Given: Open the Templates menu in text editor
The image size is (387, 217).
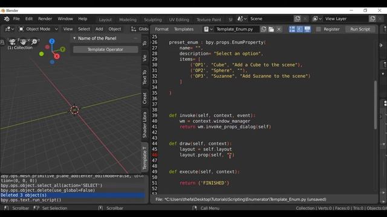Looking at the screenshot, I should click(x=184, y=29).
